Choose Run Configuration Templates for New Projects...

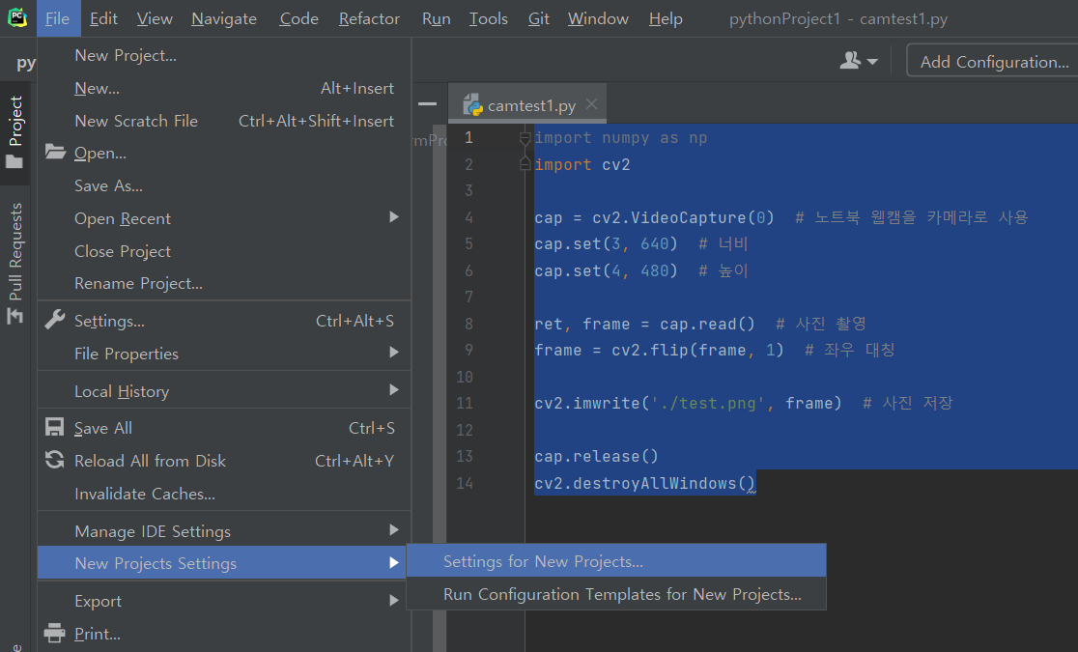click(x=616, y=594)
